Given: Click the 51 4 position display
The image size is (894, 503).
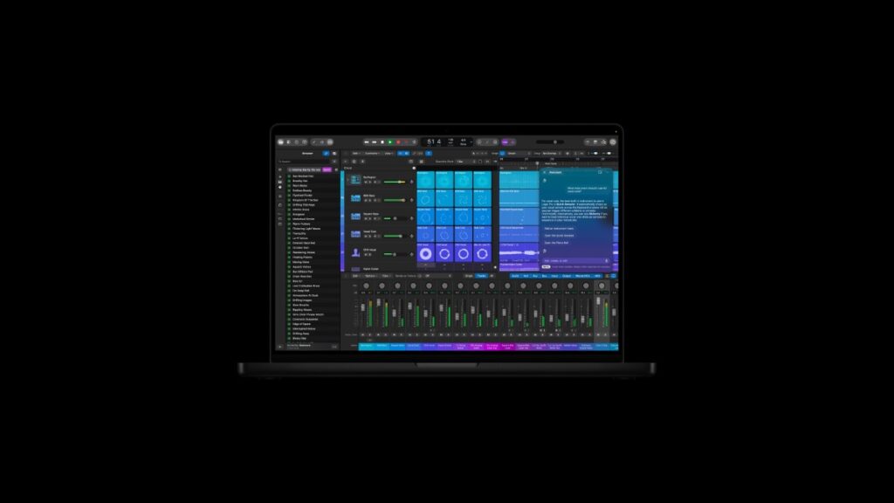Looking at the screenshot, I should (434, 142).
